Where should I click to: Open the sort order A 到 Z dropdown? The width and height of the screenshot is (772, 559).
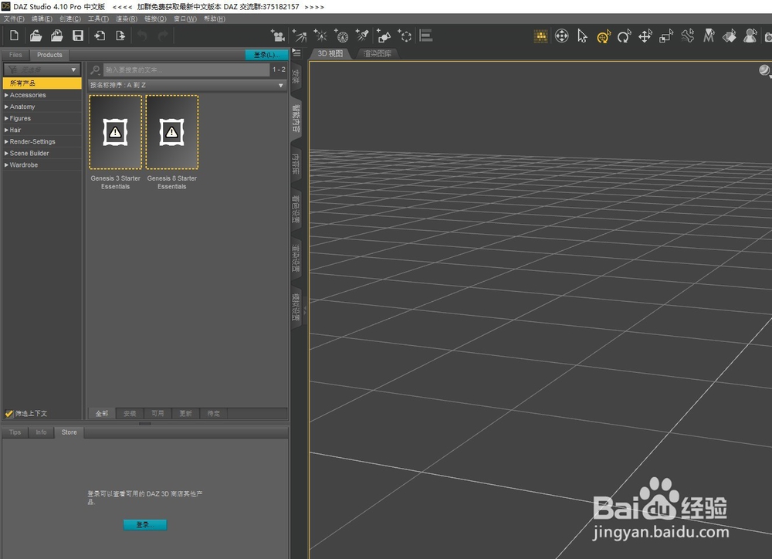(x=187, y=85)
